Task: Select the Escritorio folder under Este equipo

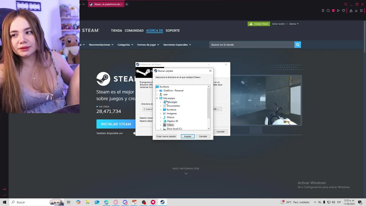Action: (172, 110)
